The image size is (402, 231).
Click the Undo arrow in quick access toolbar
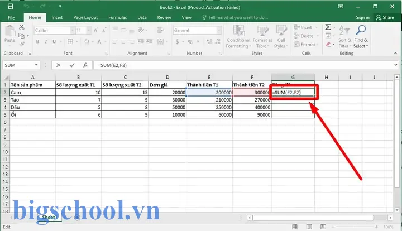pyautogui.click(x=26, y=6)
